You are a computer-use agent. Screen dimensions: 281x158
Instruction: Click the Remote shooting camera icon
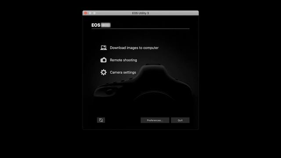(104, 60)
